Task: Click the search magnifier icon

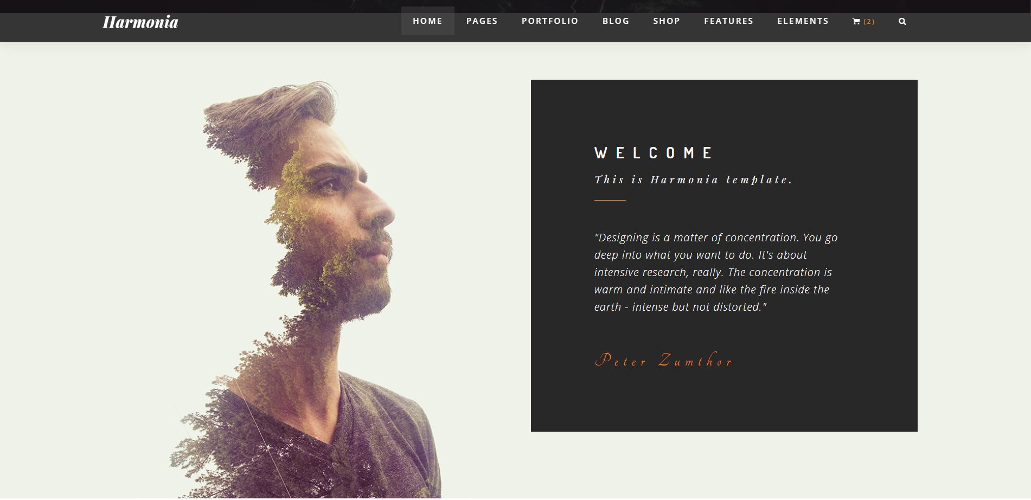Action: pos(902,22)
